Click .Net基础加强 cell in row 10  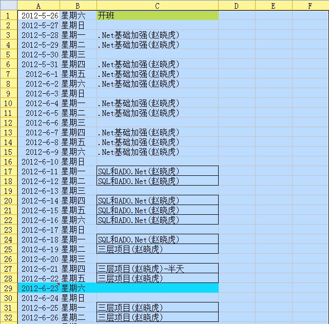tap(158, 104)
